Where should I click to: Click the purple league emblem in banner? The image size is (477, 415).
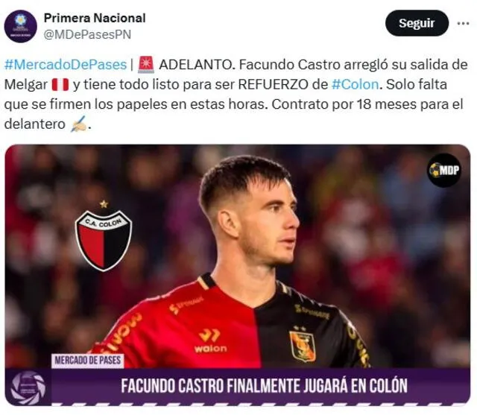(28, 388)
